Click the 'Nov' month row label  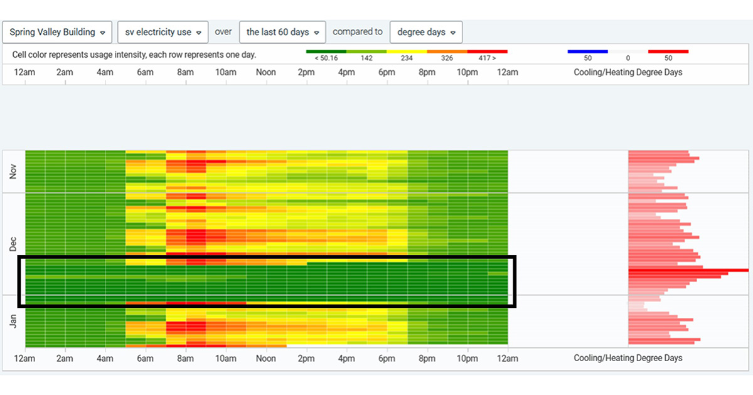[x=14, y=171]
